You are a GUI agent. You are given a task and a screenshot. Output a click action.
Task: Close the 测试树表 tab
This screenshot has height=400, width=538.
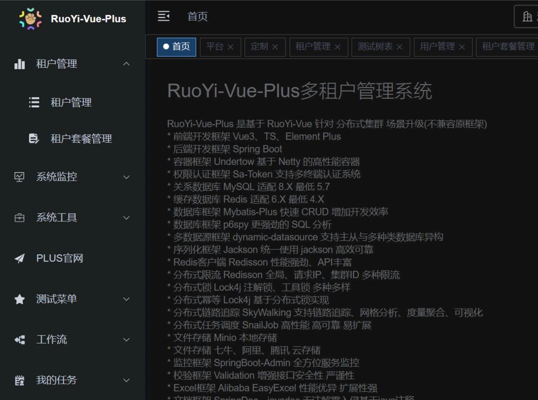click(399, 47)
